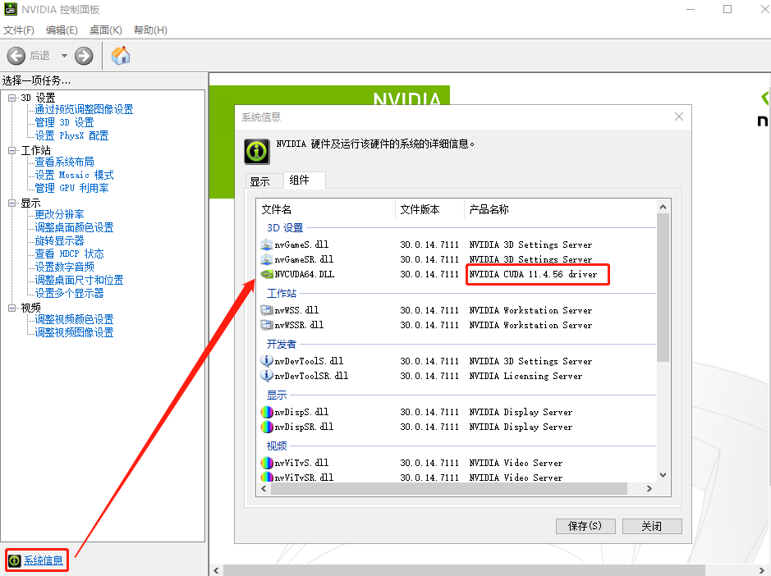The image size is (771, 576).
Task: Click the NVIDIA control panel title icon
Action: click(11, 9)
